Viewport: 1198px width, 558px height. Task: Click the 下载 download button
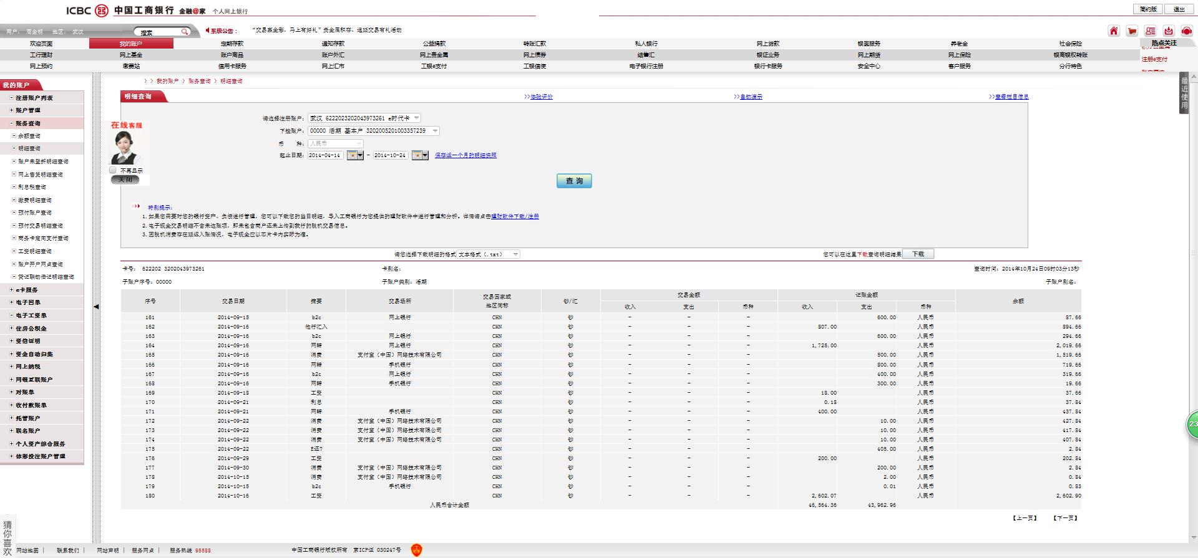click(x=918, y=254)
